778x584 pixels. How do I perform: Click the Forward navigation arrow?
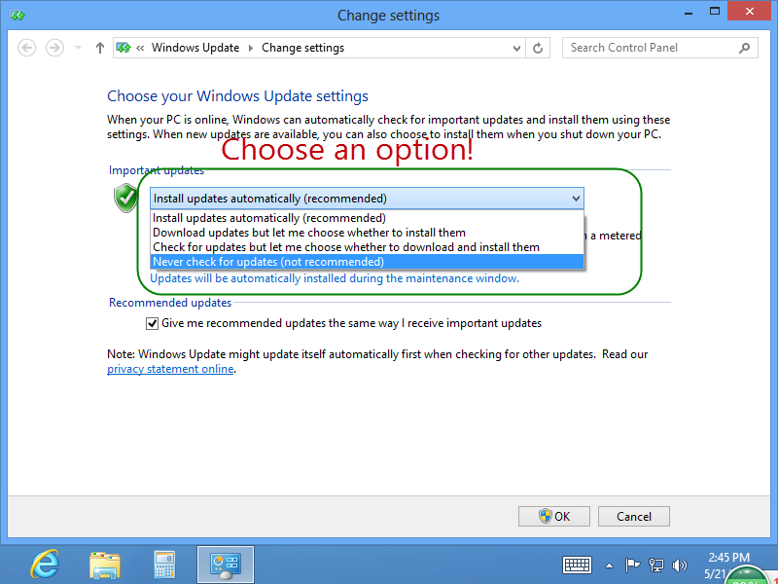tap(54, 48)
